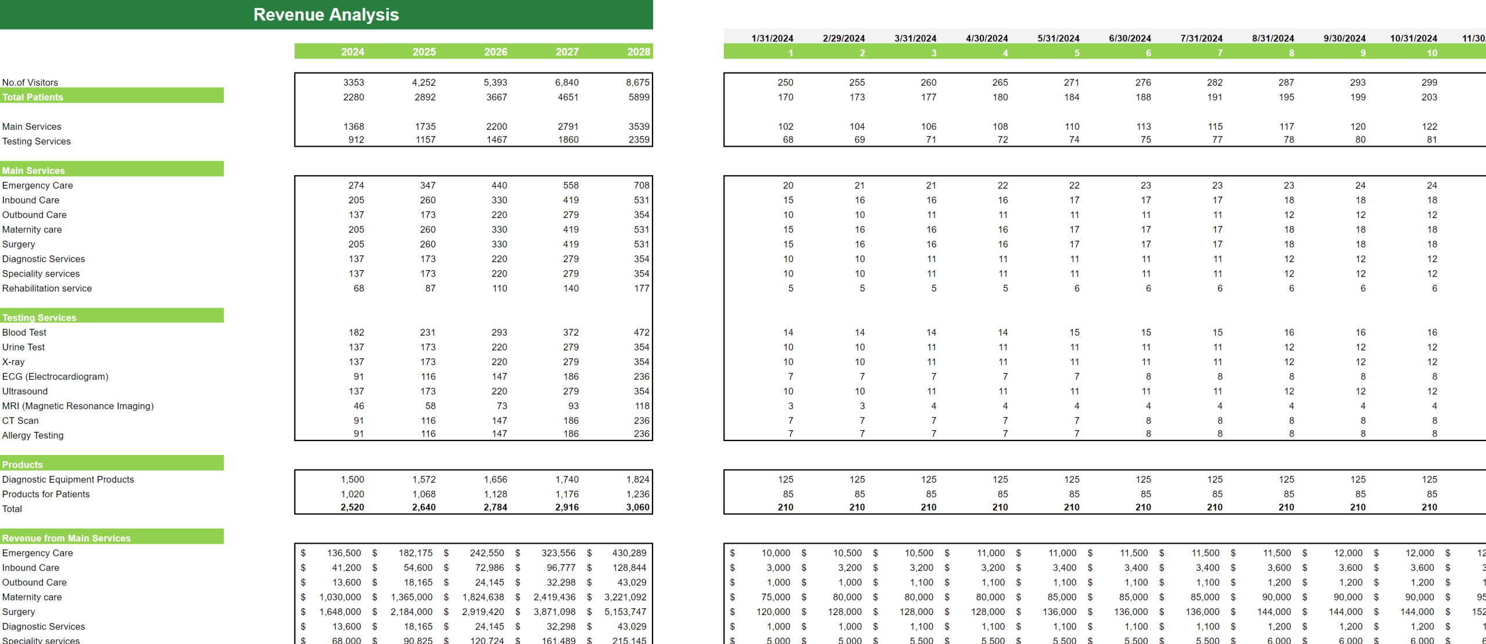
Task: Click the Revenue Analysis title banner
Action: 326,14
